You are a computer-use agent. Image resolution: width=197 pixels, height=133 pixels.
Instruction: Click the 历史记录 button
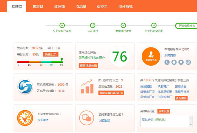pyautogui.click(x=51, y=54)
